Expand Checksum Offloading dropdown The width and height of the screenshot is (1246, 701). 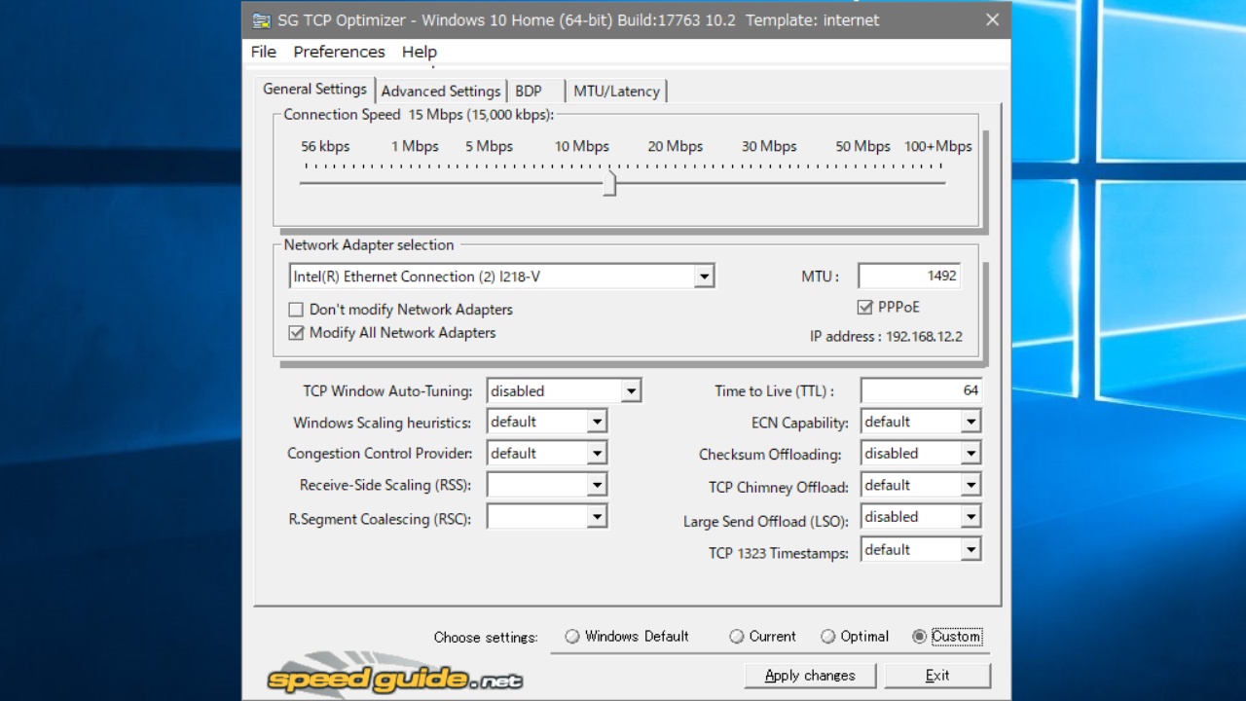971,453
